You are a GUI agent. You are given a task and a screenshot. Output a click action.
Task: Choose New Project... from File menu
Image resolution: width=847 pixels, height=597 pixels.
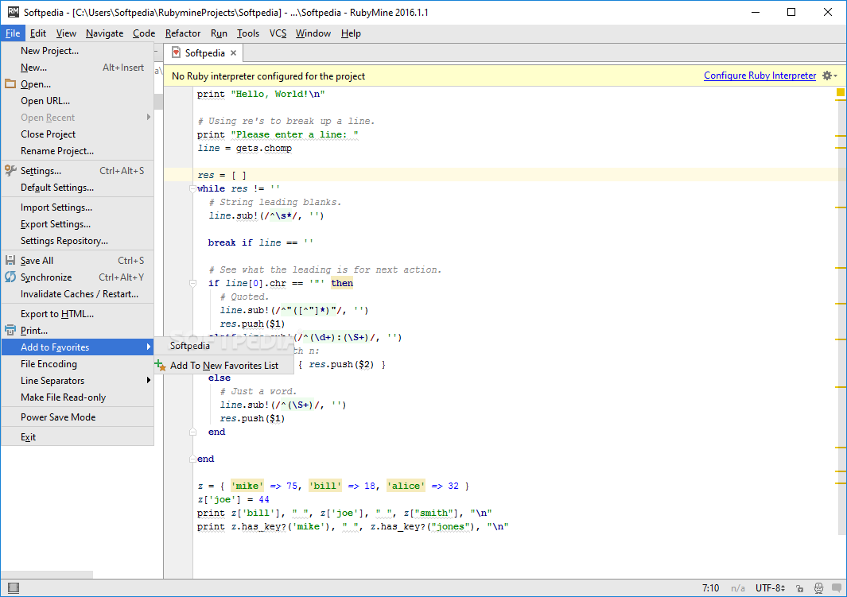pos(77,51)
